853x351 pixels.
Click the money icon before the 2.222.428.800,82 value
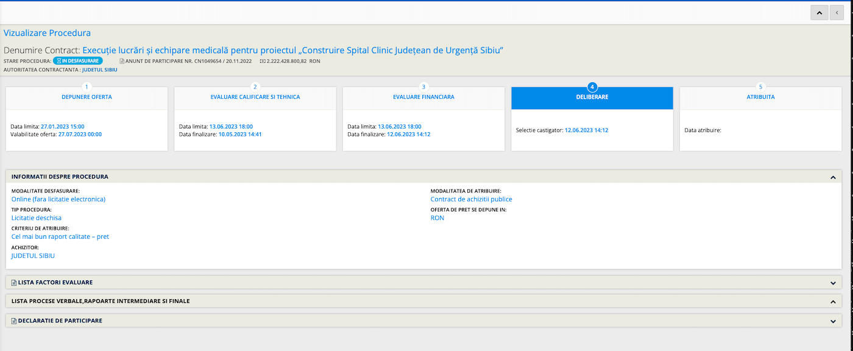click(263, 61)
